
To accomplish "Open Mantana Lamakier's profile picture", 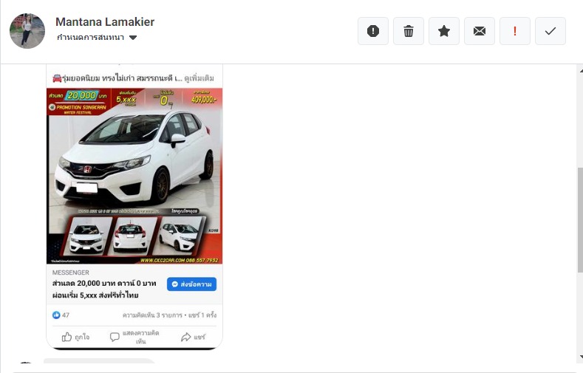I will (x=27, y=31).
